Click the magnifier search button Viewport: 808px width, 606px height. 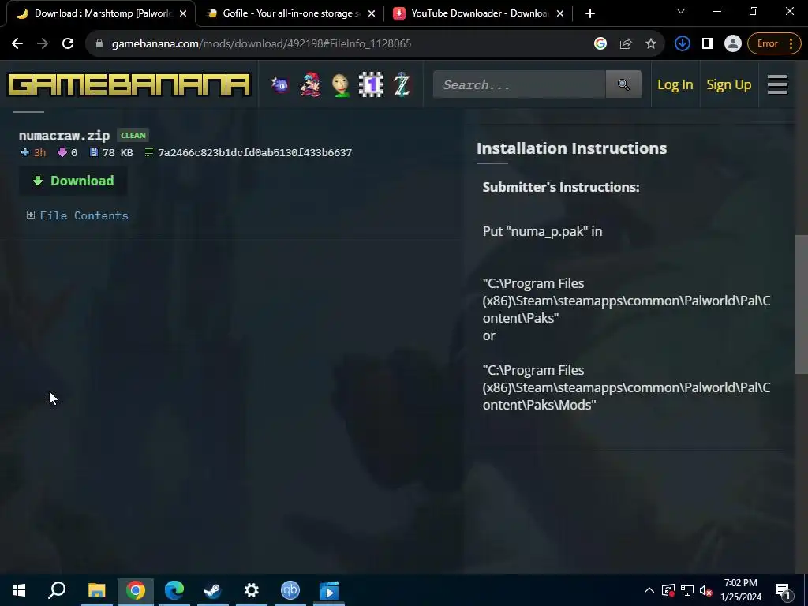click(623, 84)
